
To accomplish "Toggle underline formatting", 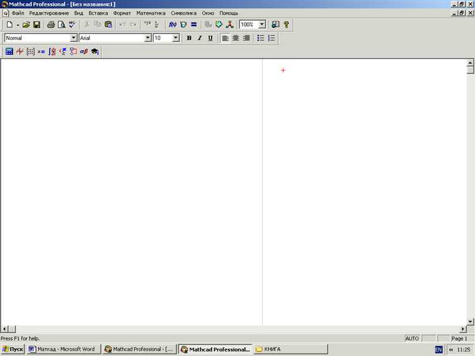I will click(210, 38).
